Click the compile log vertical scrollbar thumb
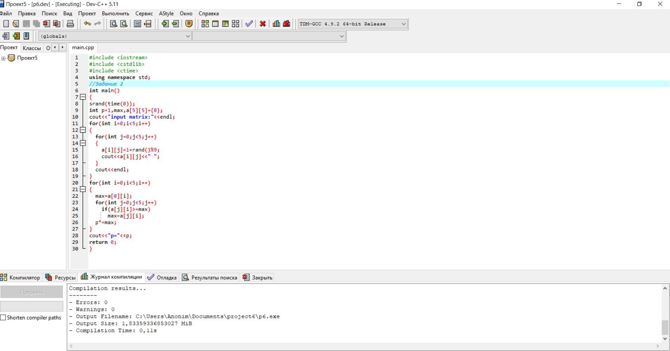The image size is (670, 351). (665, 327)
